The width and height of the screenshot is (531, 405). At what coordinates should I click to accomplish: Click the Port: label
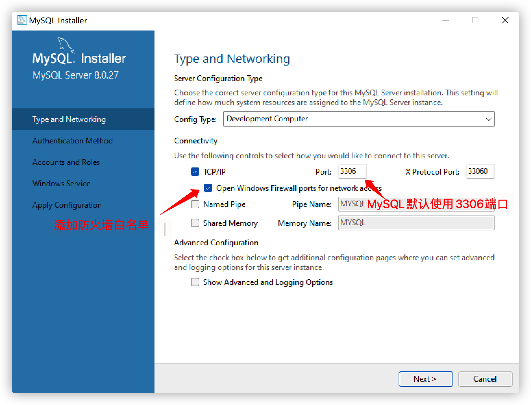324,172
